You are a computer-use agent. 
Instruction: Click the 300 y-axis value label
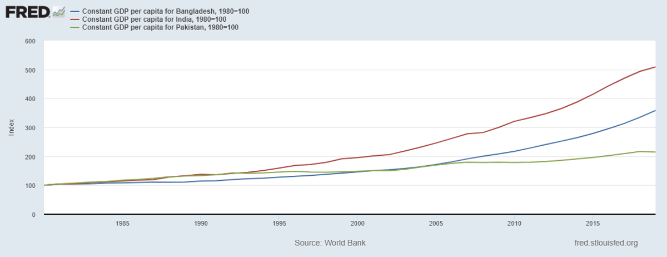coord(30,128)
